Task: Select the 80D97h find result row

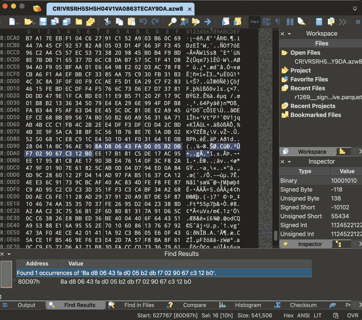Action: (x=164, y=281)
